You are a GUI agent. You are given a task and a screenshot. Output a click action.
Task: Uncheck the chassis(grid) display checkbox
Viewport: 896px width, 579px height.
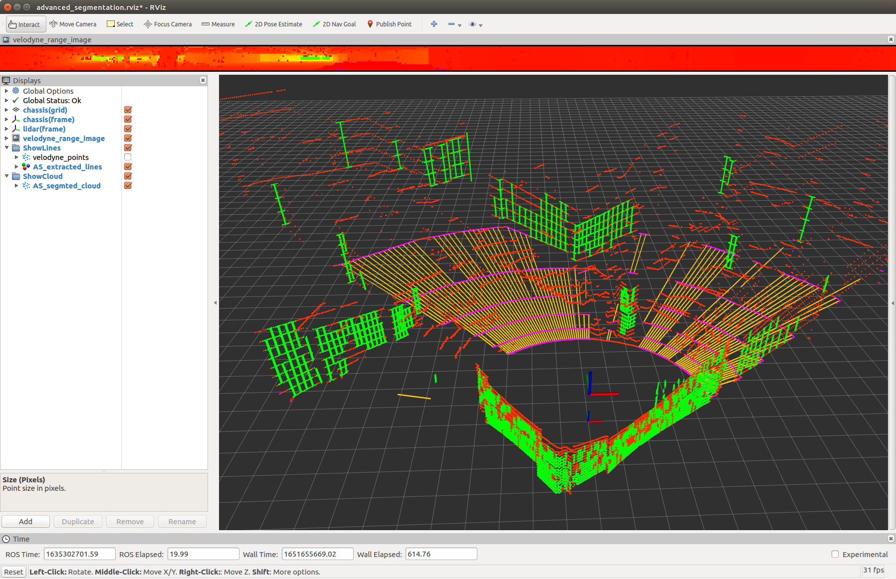pyautogui.click(x=128, y=110)
